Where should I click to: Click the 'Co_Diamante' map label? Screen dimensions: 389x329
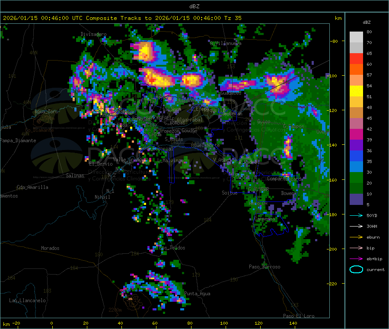(39, 130)
